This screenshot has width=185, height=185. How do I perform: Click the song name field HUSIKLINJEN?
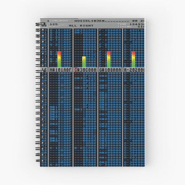(x=102, y=21)
